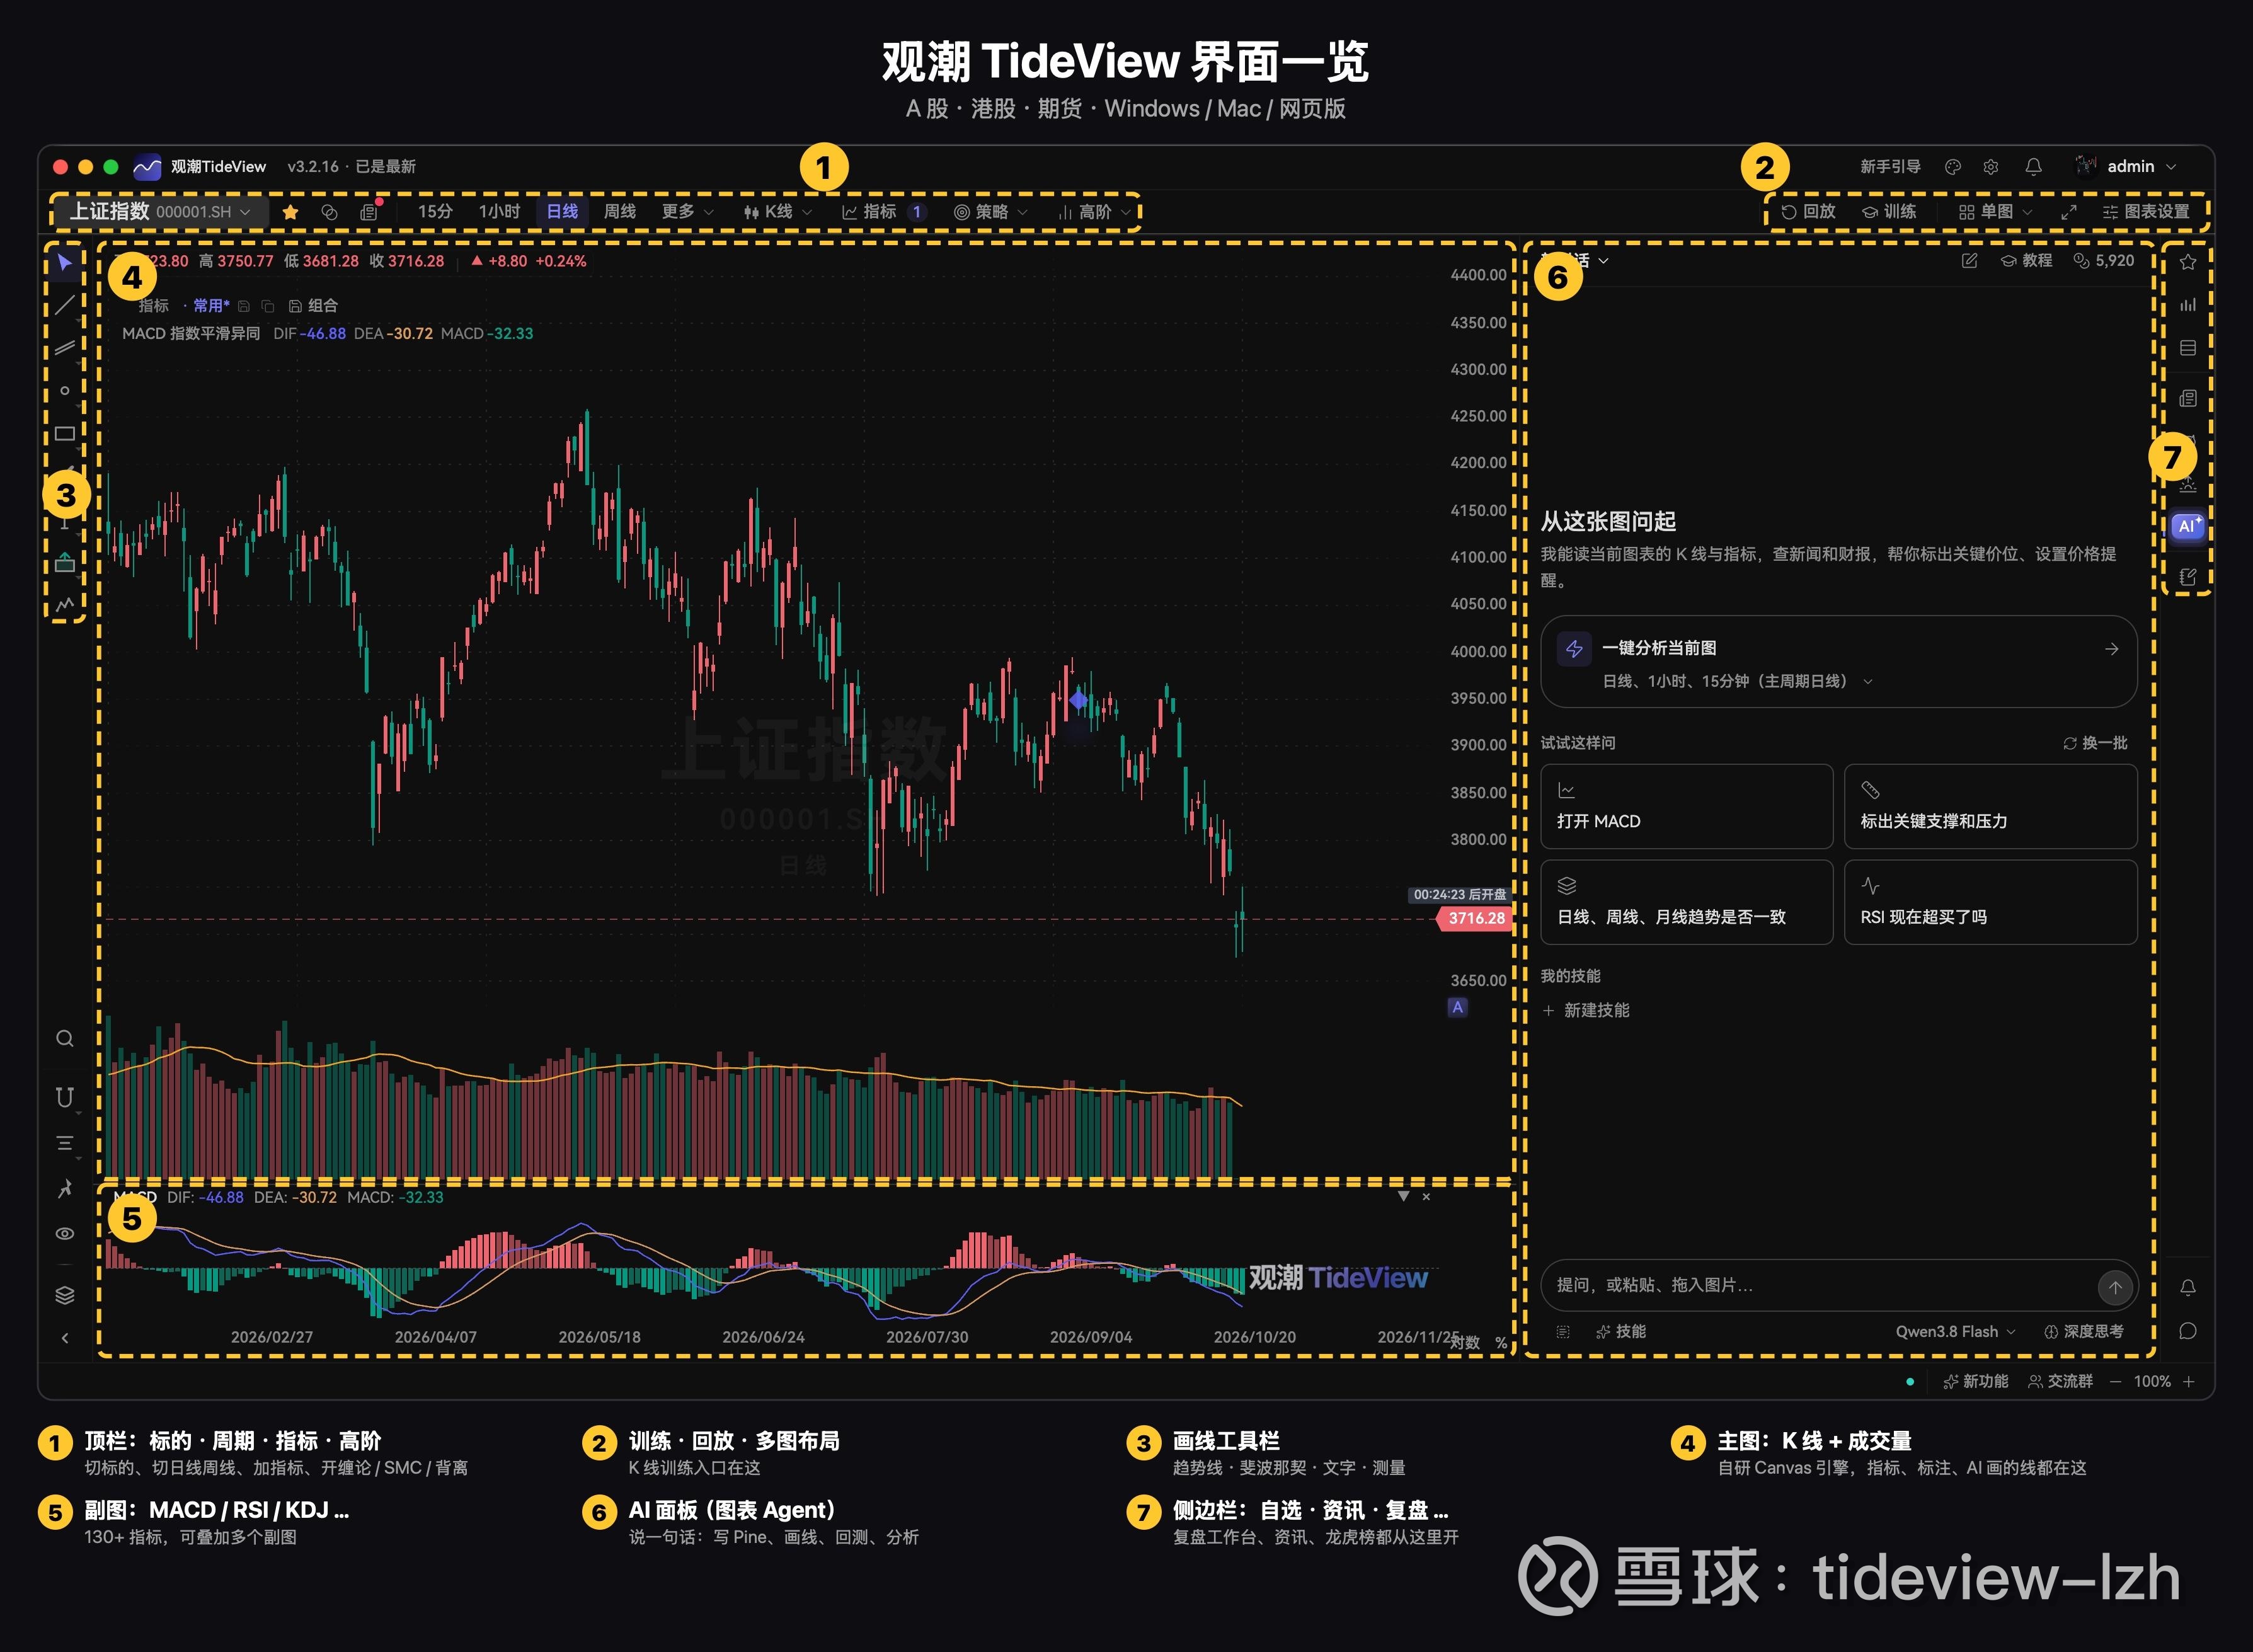The image size is (2253, 1652).
Task: Start a new AI conversation with edit icon
Action: tap(1969, 261)
